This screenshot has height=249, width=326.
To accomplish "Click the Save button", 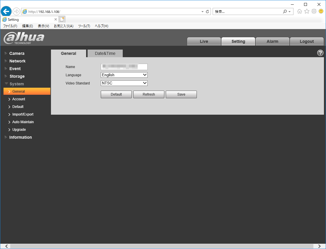I will pos(181,94).
